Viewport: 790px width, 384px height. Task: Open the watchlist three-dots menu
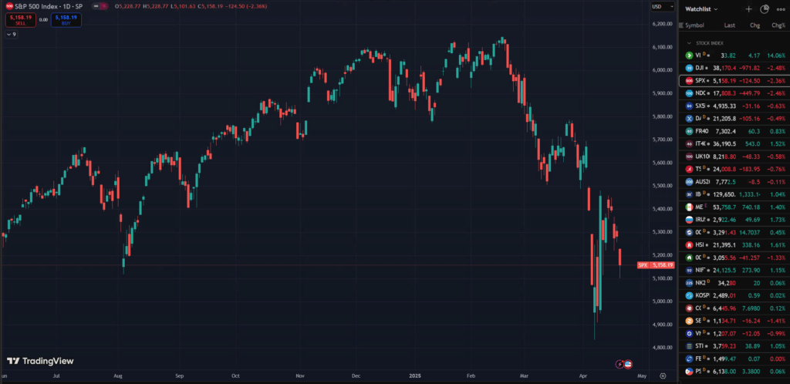pos(781,9)
